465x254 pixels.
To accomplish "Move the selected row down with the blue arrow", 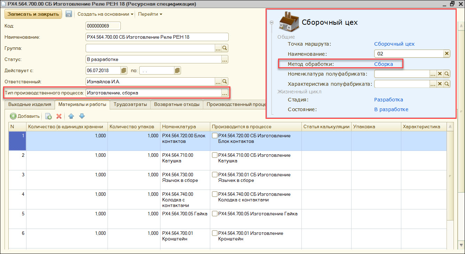I will 82,116.
